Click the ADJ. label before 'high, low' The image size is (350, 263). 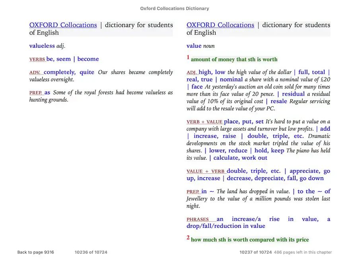192,73
